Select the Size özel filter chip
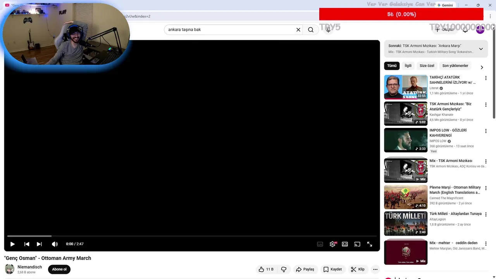 [427, 66]
